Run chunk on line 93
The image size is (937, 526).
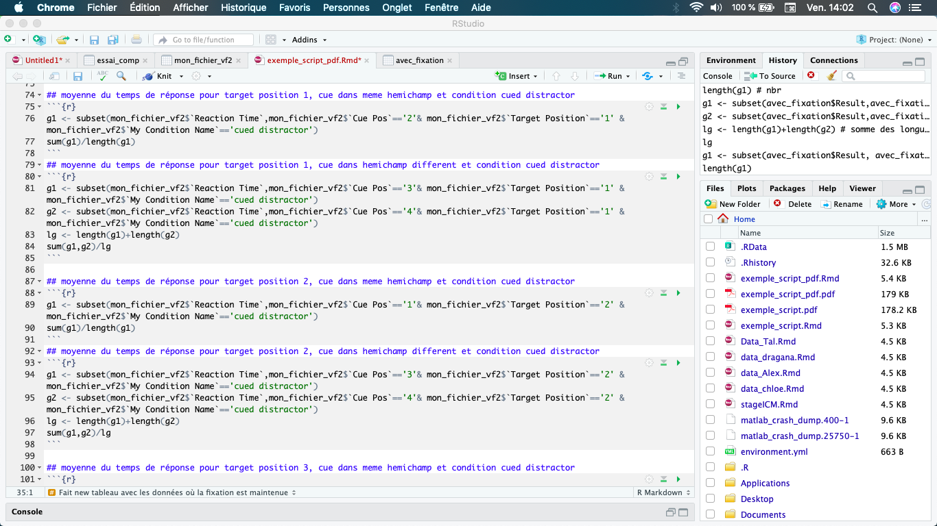(x=678, y=363)
